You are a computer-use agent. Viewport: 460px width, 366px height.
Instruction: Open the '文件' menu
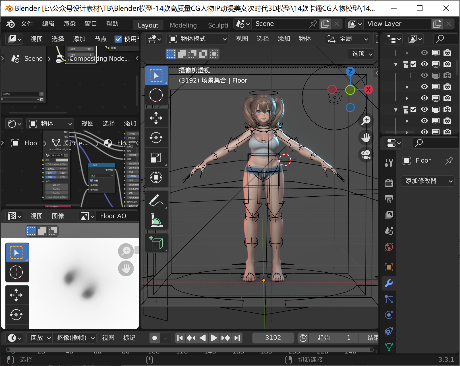[27, 24]
